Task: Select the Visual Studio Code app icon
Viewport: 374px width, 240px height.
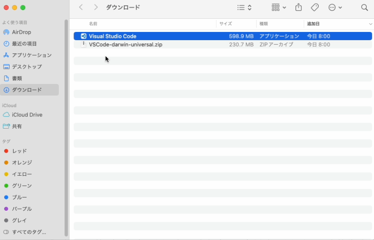Action: click(84, 36)
